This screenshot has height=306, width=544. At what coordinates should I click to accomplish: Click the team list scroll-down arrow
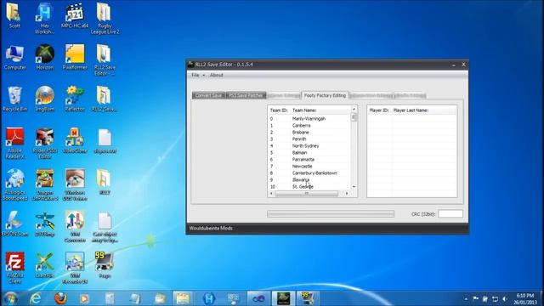click(354, 187)
